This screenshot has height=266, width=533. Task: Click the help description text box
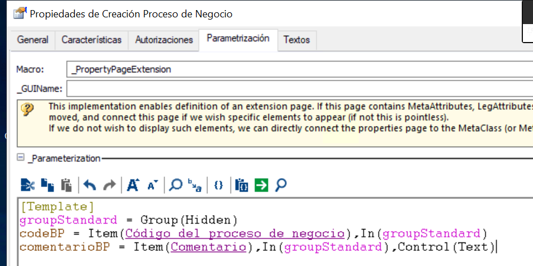[x=275, y=123]
